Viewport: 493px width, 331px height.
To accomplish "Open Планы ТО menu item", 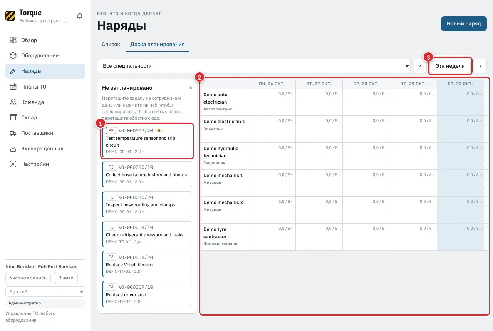I will pos(45,87).
